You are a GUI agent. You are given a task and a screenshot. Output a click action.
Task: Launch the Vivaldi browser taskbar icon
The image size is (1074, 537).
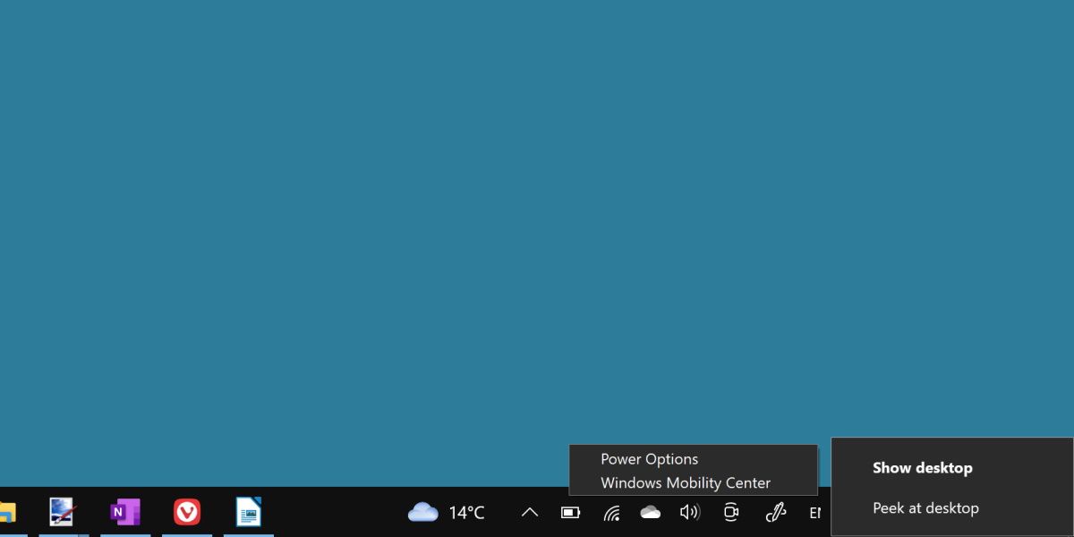point(187,512)
